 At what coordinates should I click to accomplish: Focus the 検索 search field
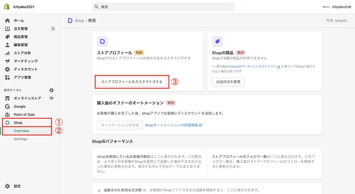click(x=163, y=7)
